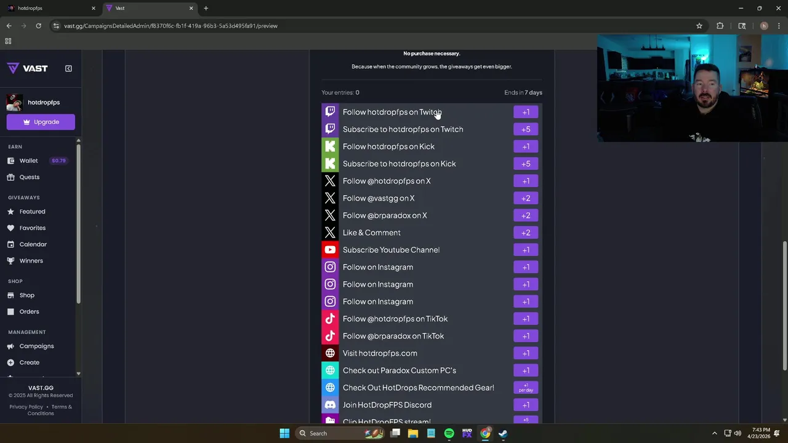The width and height of the screenshot is (788, 443).
Task: Click +1 for Visit hotdropfps.com
Action: [526, 353]
